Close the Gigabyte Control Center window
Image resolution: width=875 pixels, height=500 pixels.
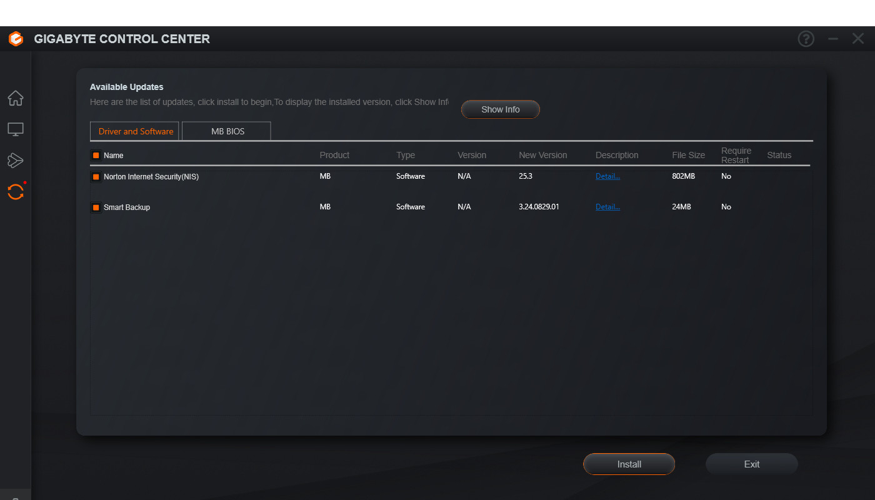[x=858, y=39]
